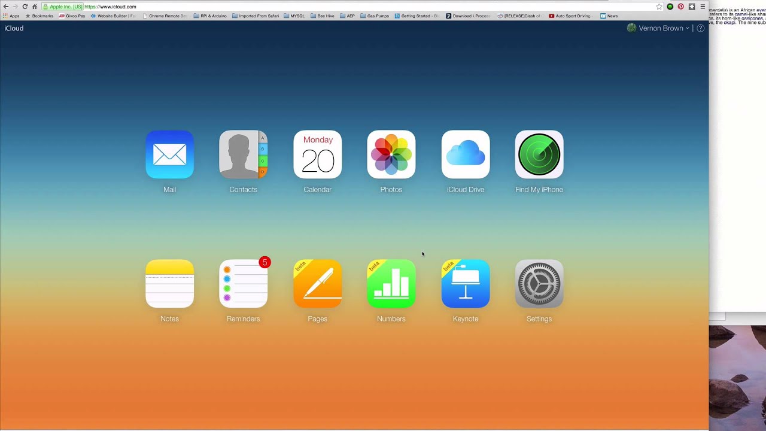Open Reminders with 5 badge
The width and height of the screenshot is (766, 431).
[x=243, y=284]
